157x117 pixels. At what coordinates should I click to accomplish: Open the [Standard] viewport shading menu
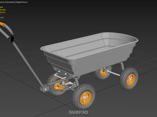point(10,2)
